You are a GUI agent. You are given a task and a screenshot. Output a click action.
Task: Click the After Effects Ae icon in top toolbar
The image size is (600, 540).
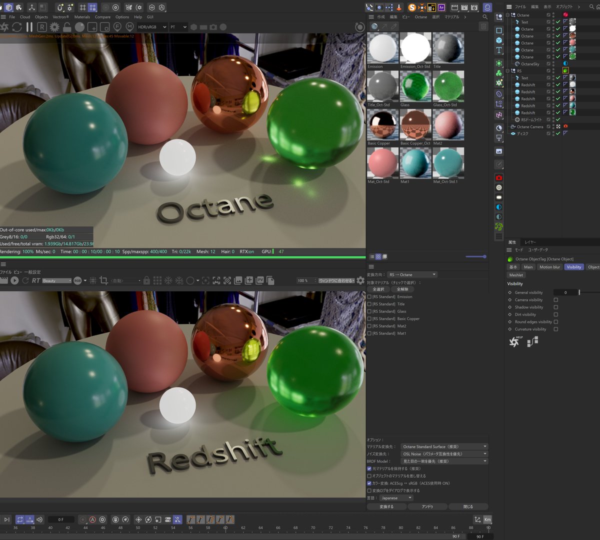coord(441,7)
